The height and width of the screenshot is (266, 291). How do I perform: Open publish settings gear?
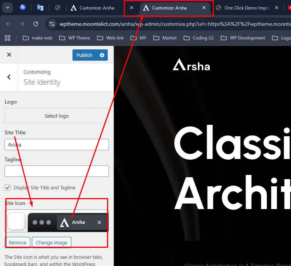click(x=102, y=55)
